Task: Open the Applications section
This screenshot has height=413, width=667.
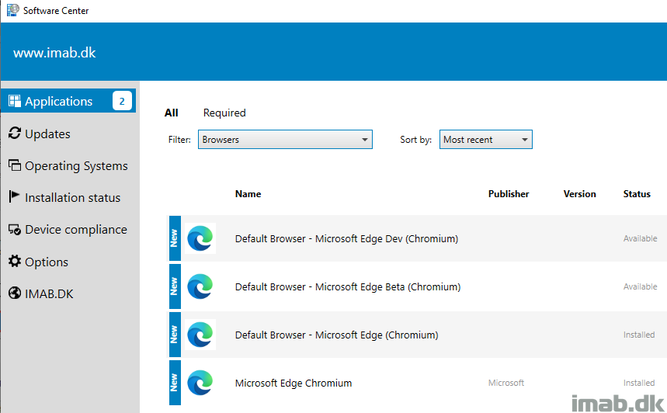Action: point(68,101)
